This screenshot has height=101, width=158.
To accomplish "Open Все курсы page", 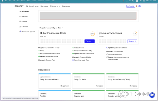I will (x=44, y=6).
